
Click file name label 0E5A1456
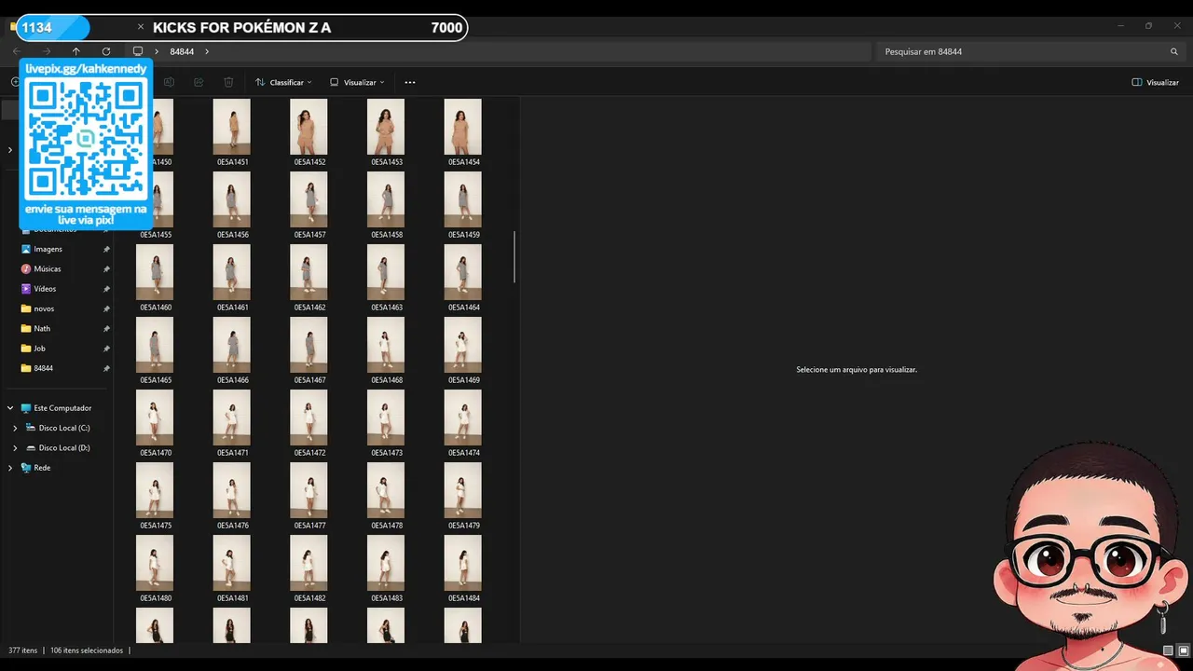pos(233,235)
